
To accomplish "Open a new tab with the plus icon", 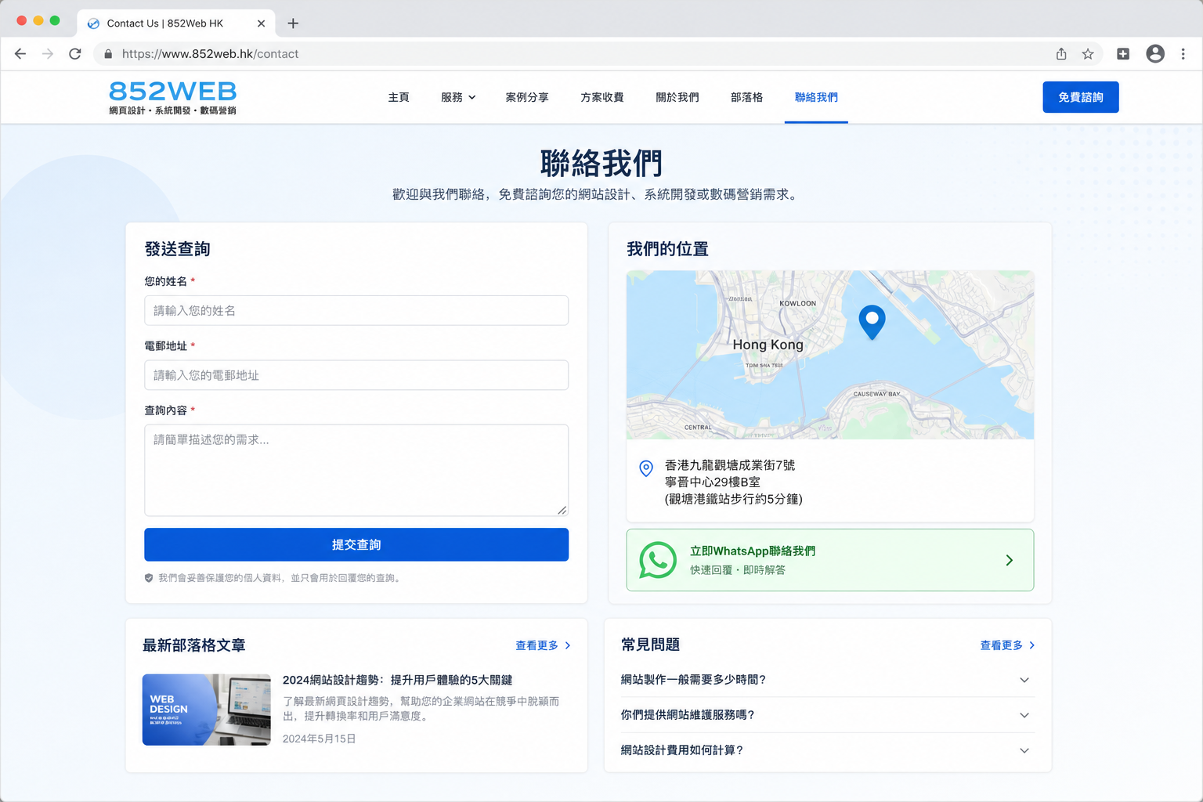I will (x=293, y=23).
